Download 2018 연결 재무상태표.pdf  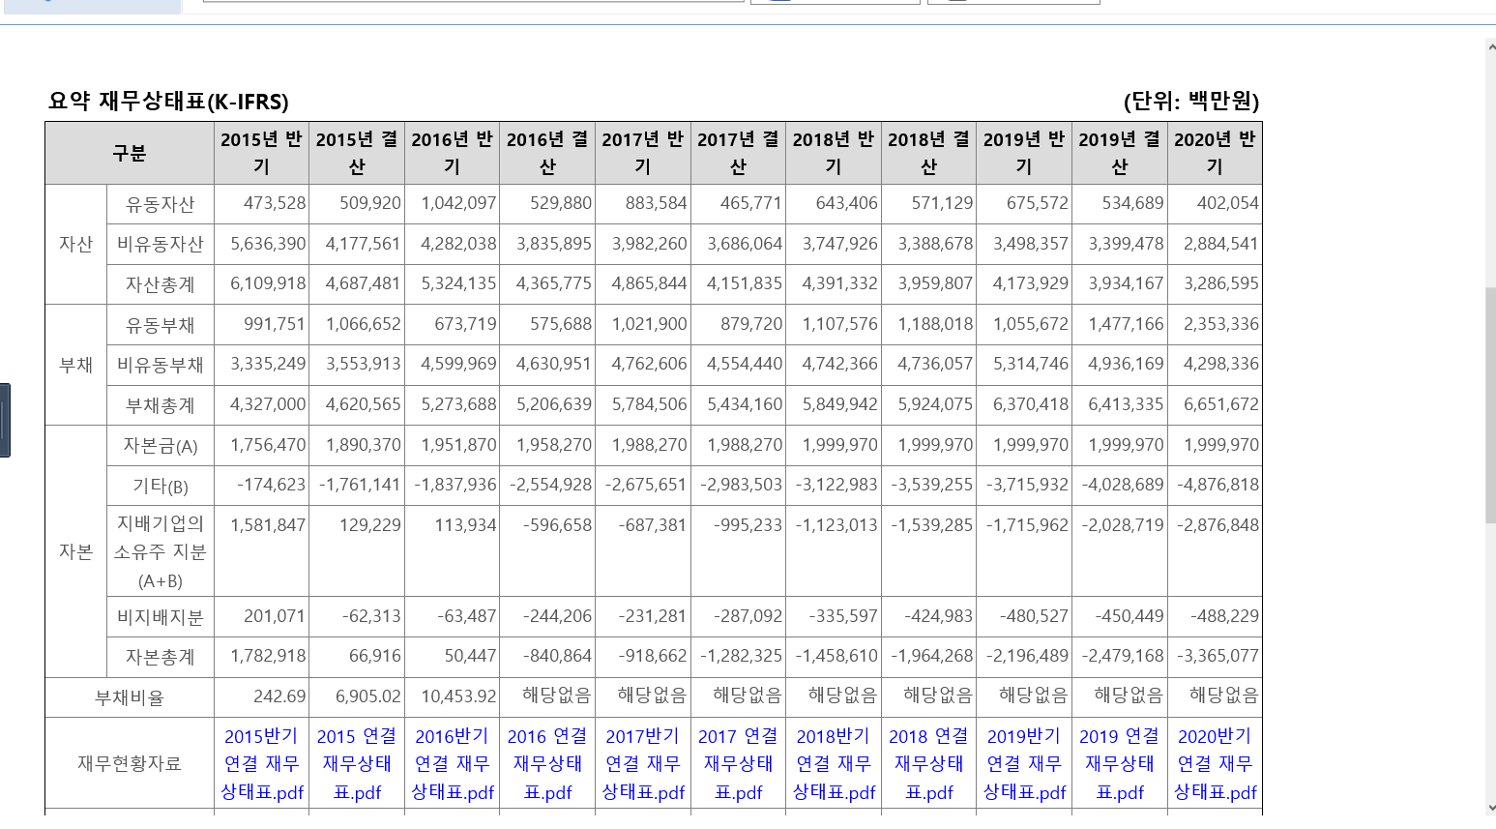point(928,764)
